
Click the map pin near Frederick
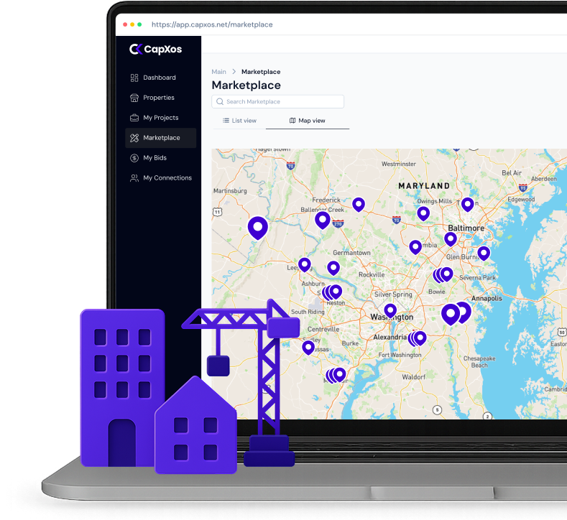(x=322, y=219)
